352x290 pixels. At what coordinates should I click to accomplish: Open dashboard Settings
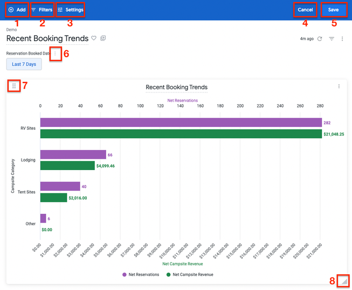70,10
